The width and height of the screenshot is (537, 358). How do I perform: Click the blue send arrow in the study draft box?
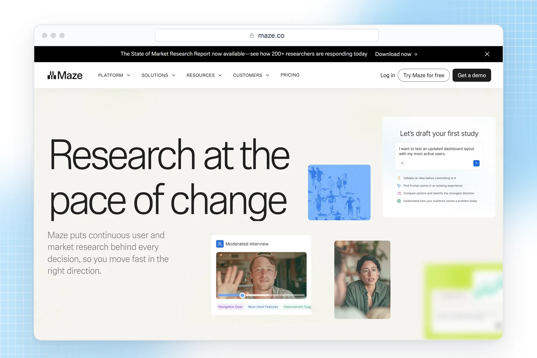(x=476, y=163)
